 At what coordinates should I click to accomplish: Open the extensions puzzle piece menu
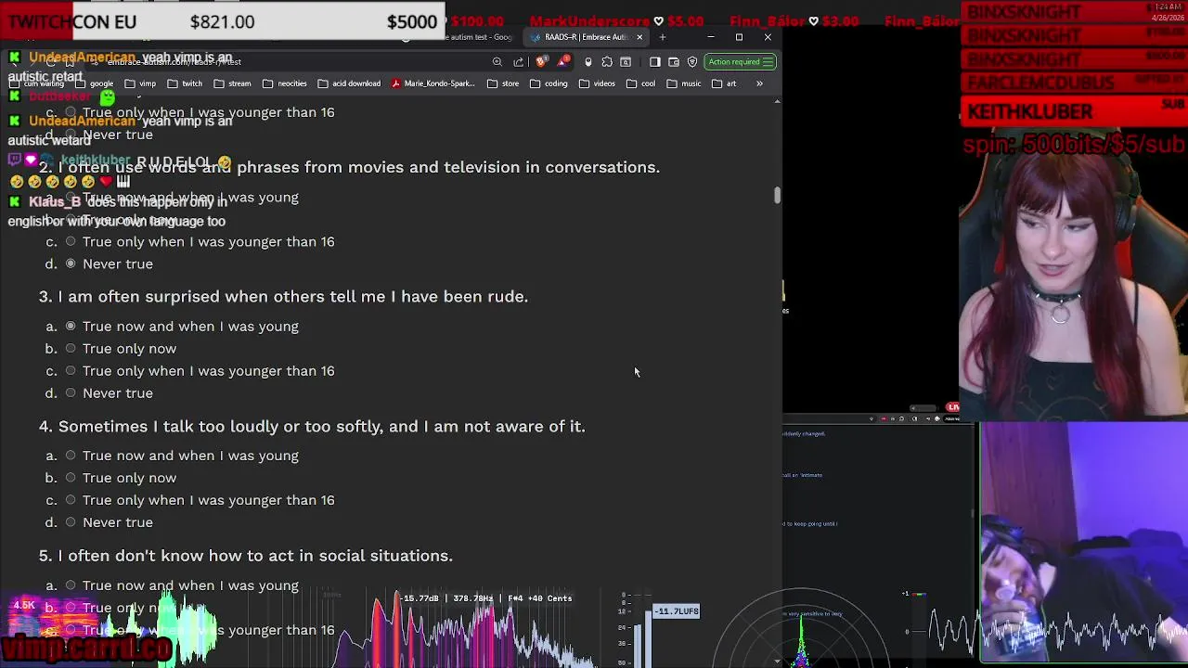(607, 62)
